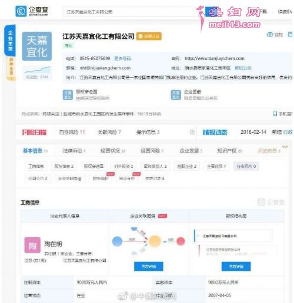Select the 2007-04-05 establishment date cell
The width and height of the screenshot is (294, 303).
point(245,295)
